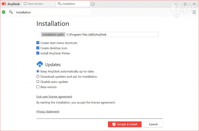Click the green connection status checkmark

(x=4, y=12)
